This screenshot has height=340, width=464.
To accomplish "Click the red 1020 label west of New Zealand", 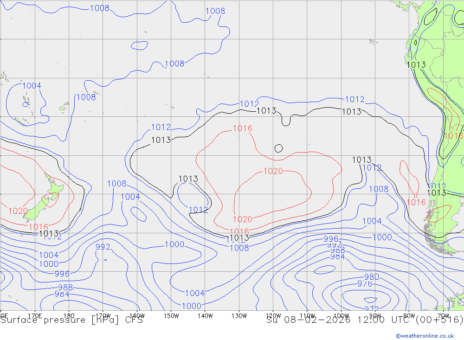I will click(18, 211).
